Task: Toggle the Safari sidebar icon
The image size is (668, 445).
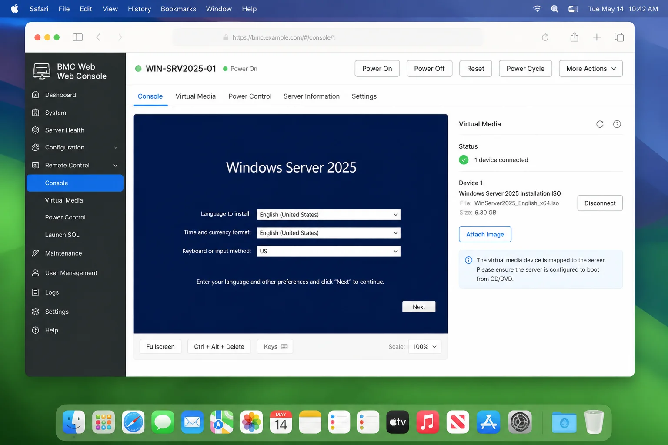Action: (x=78, y=37)
